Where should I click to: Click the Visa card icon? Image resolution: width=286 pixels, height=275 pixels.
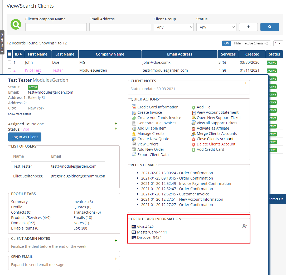coord(134,227)
